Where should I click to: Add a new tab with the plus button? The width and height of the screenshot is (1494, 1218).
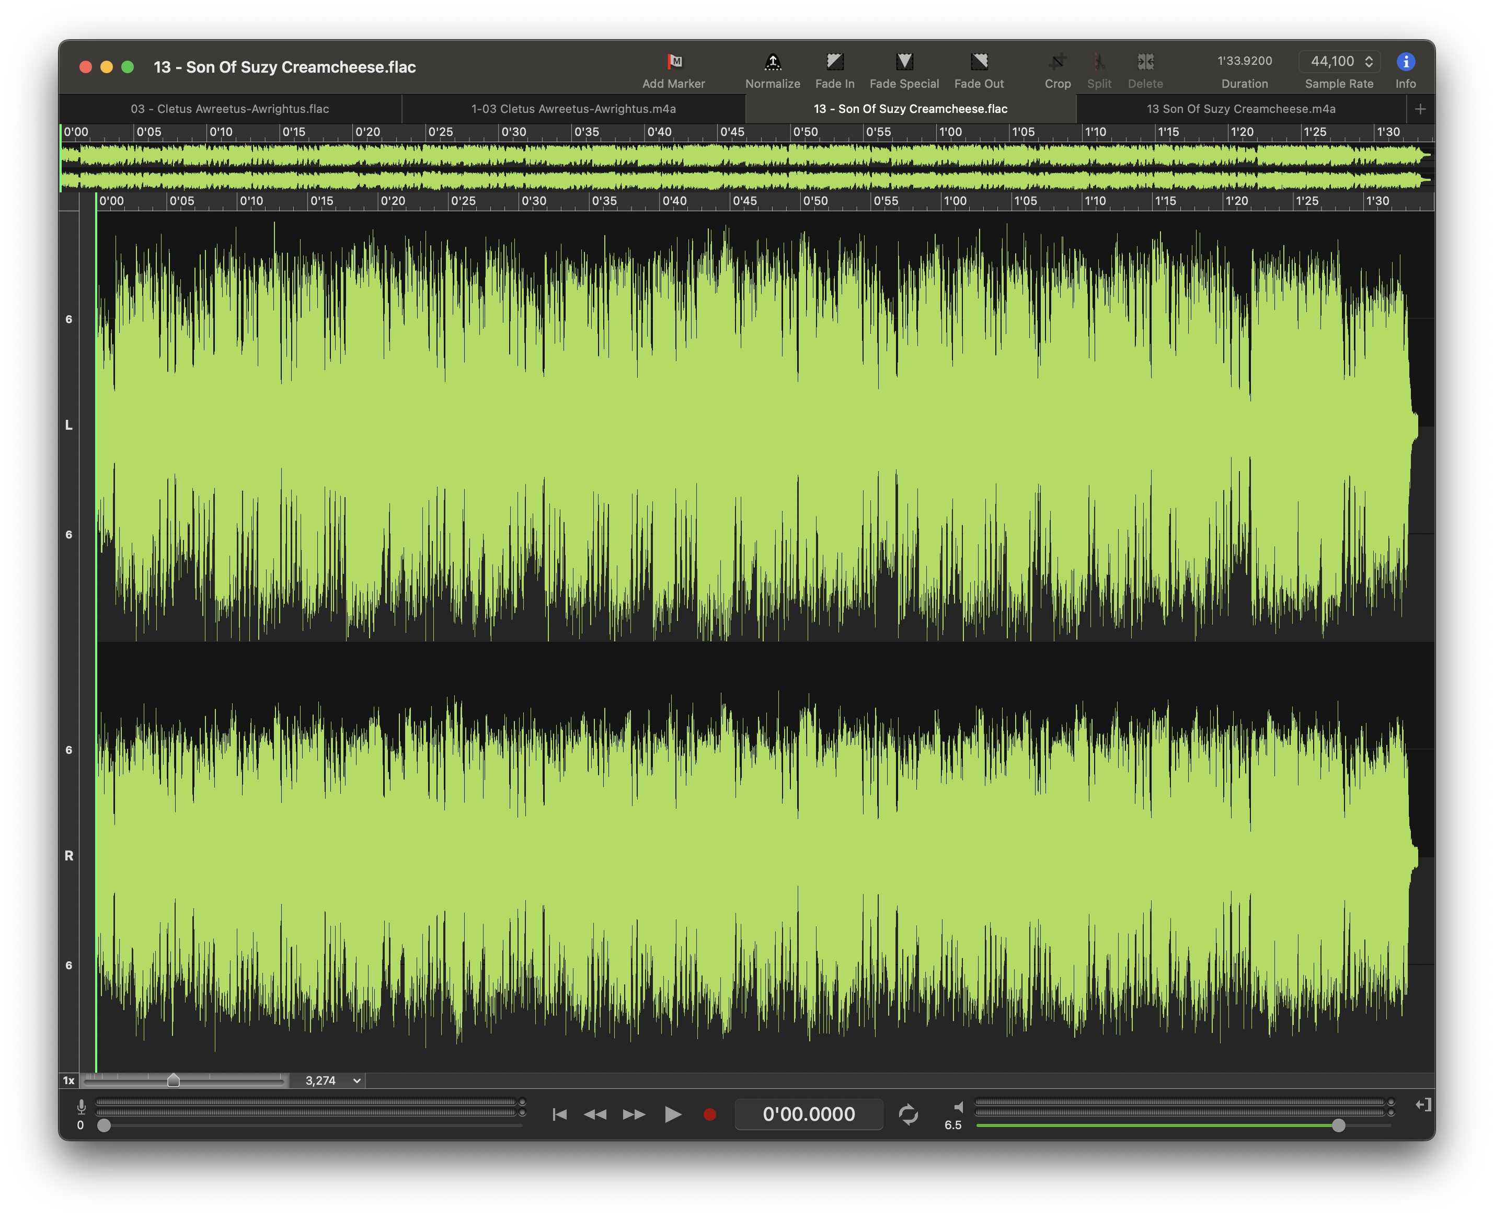(1420, 109)
